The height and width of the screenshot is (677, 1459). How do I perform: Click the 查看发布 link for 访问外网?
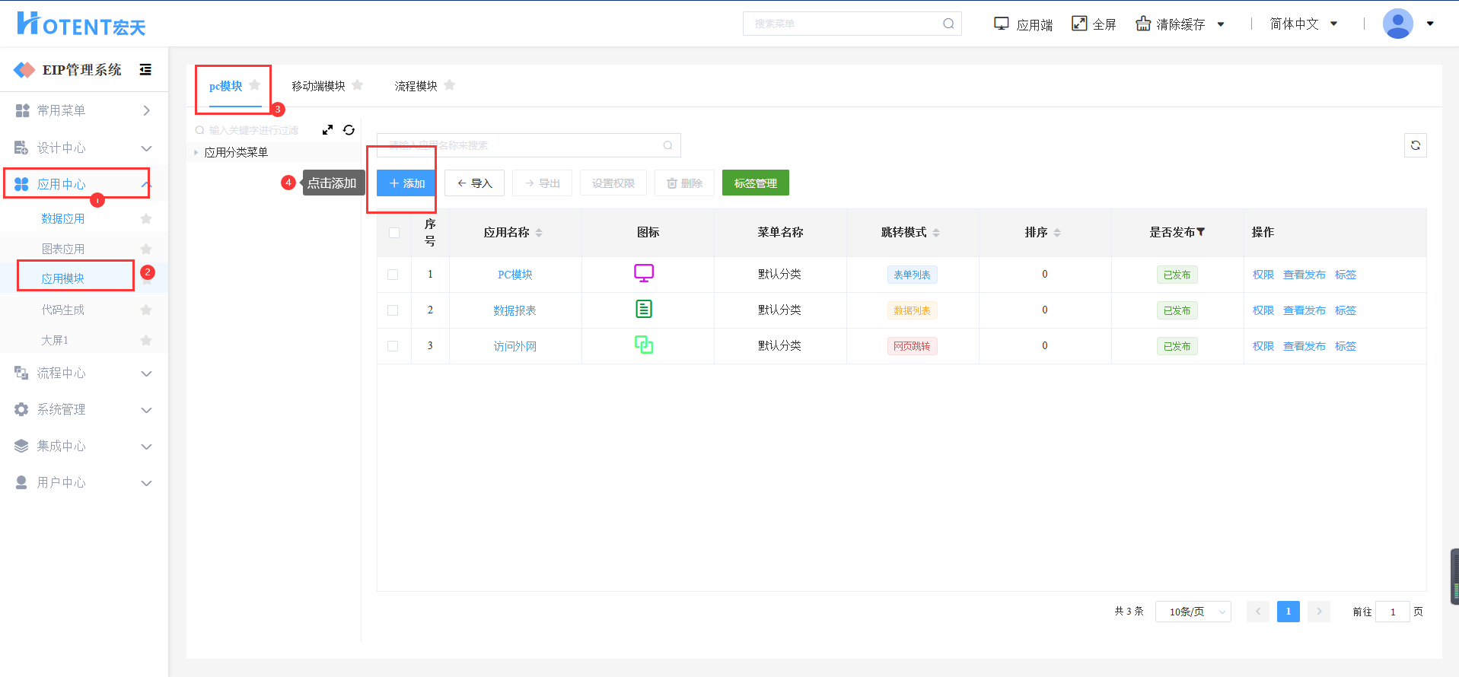click(x=1304, y=346)
